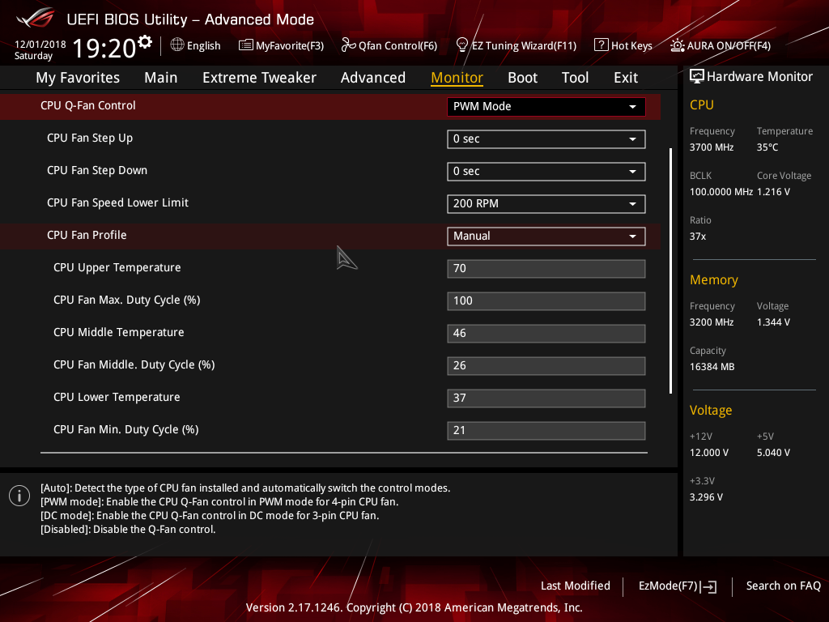Click the EzMode exit arrow icon

(x=709, y=586)
